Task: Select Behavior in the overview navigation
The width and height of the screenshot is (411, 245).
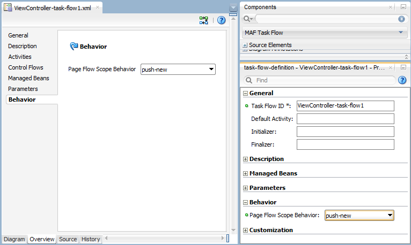Action: tap(22, 99)
